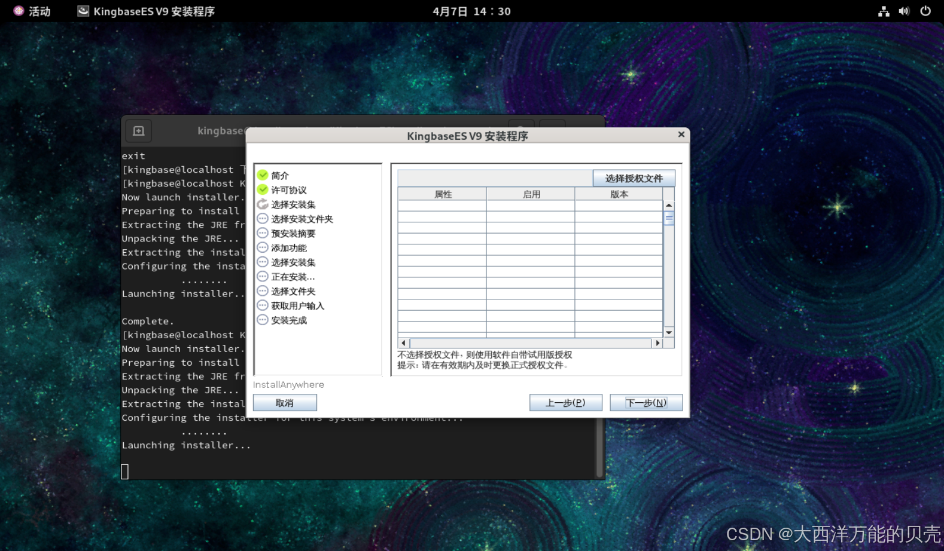Click the last 'Launching installer...' terminal line
This screenshot has height=551, width=944.
click(186, 445)
